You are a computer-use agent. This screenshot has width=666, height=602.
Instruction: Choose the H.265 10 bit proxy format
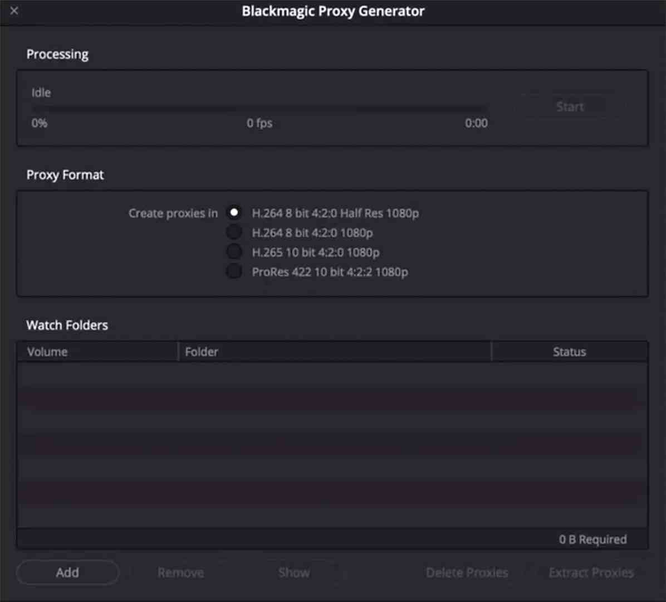[x=234, y=251]
